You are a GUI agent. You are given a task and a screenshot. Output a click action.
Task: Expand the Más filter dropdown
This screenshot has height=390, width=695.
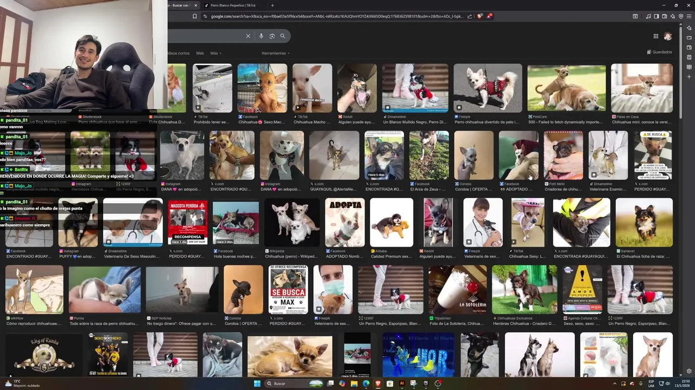(x=216, y=53)
